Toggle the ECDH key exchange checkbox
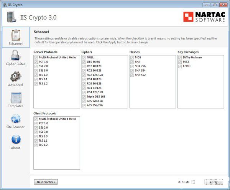The image size is (230, 190). coord(180,66)
